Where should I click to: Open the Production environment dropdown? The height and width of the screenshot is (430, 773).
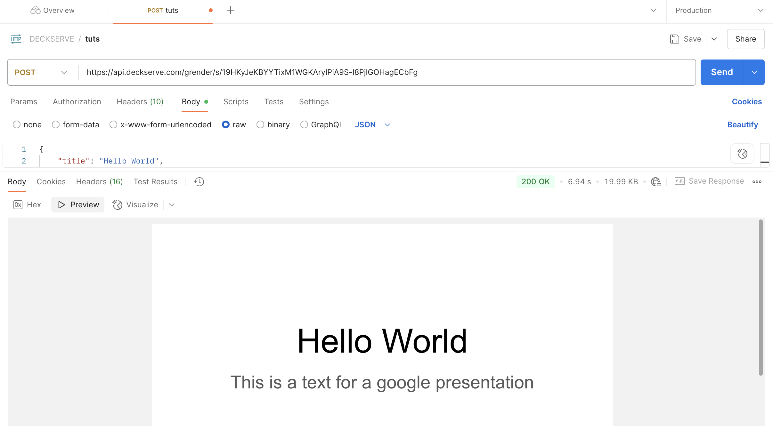pos(720,10)
